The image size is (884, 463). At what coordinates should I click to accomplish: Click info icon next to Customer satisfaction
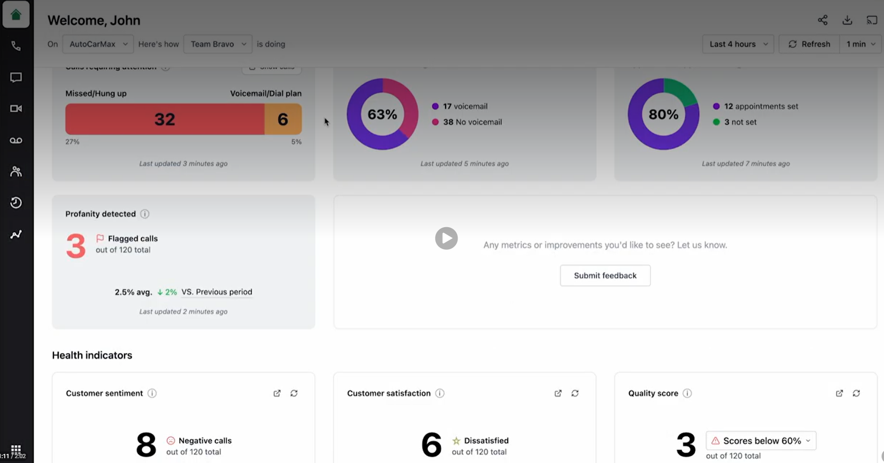click(x=440, y=393)
